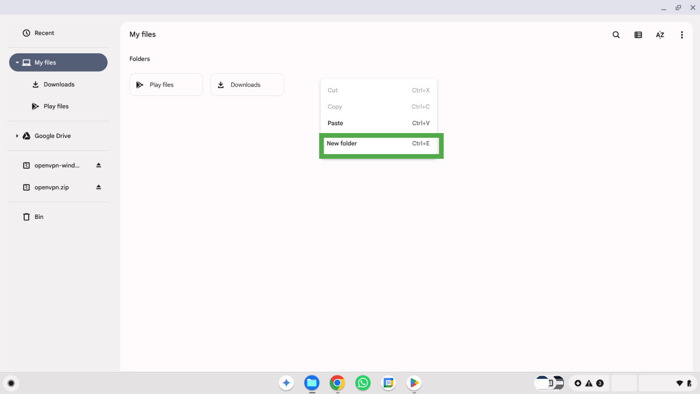
Task: Launch the Gemini sparkle app on shelf
Action: click(287, 383)
